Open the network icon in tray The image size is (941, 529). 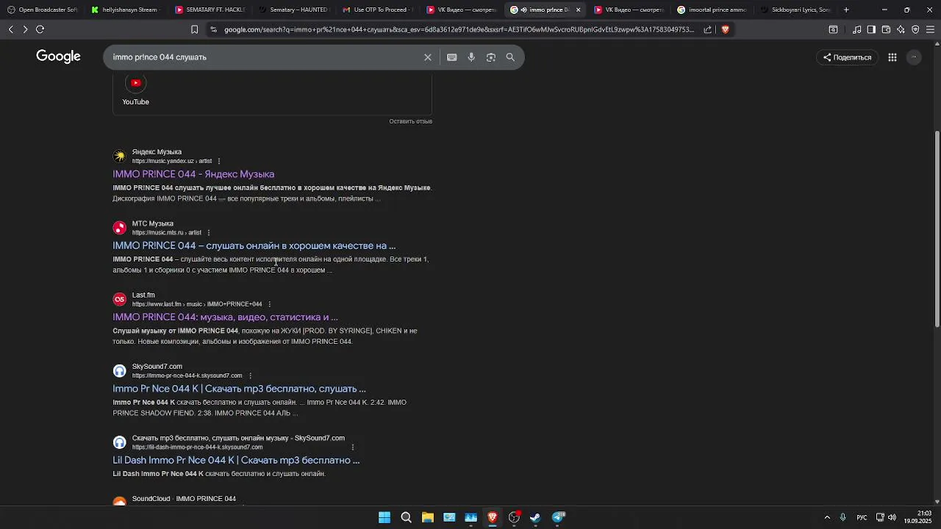click(x=879, y=517)
